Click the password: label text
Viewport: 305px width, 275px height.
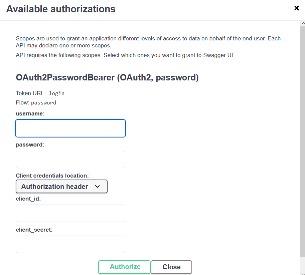click(x=30, y=145)
